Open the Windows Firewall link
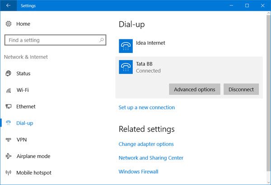Screen dimensions: 271x185 click(138, 172)
